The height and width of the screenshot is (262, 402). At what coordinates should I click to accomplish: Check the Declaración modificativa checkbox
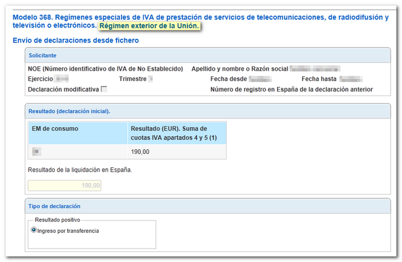(x=104, y=90)
